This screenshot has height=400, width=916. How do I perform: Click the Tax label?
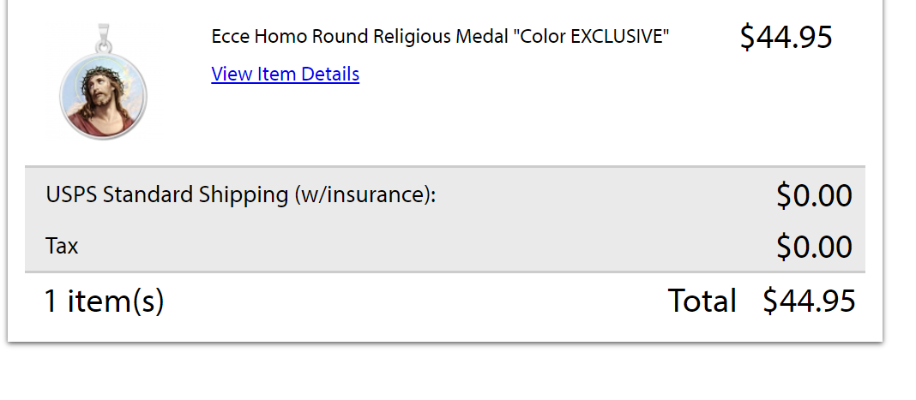tap(62, 247)
